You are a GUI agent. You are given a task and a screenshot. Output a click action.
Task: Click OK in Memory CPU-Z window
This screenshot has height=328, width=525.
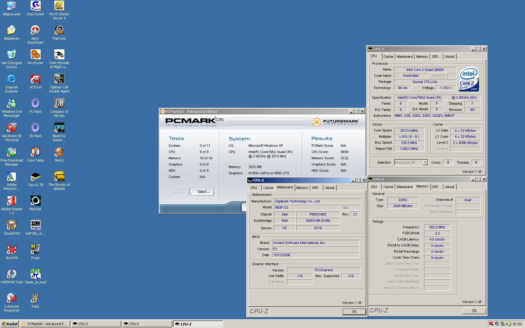pos(474,311)
